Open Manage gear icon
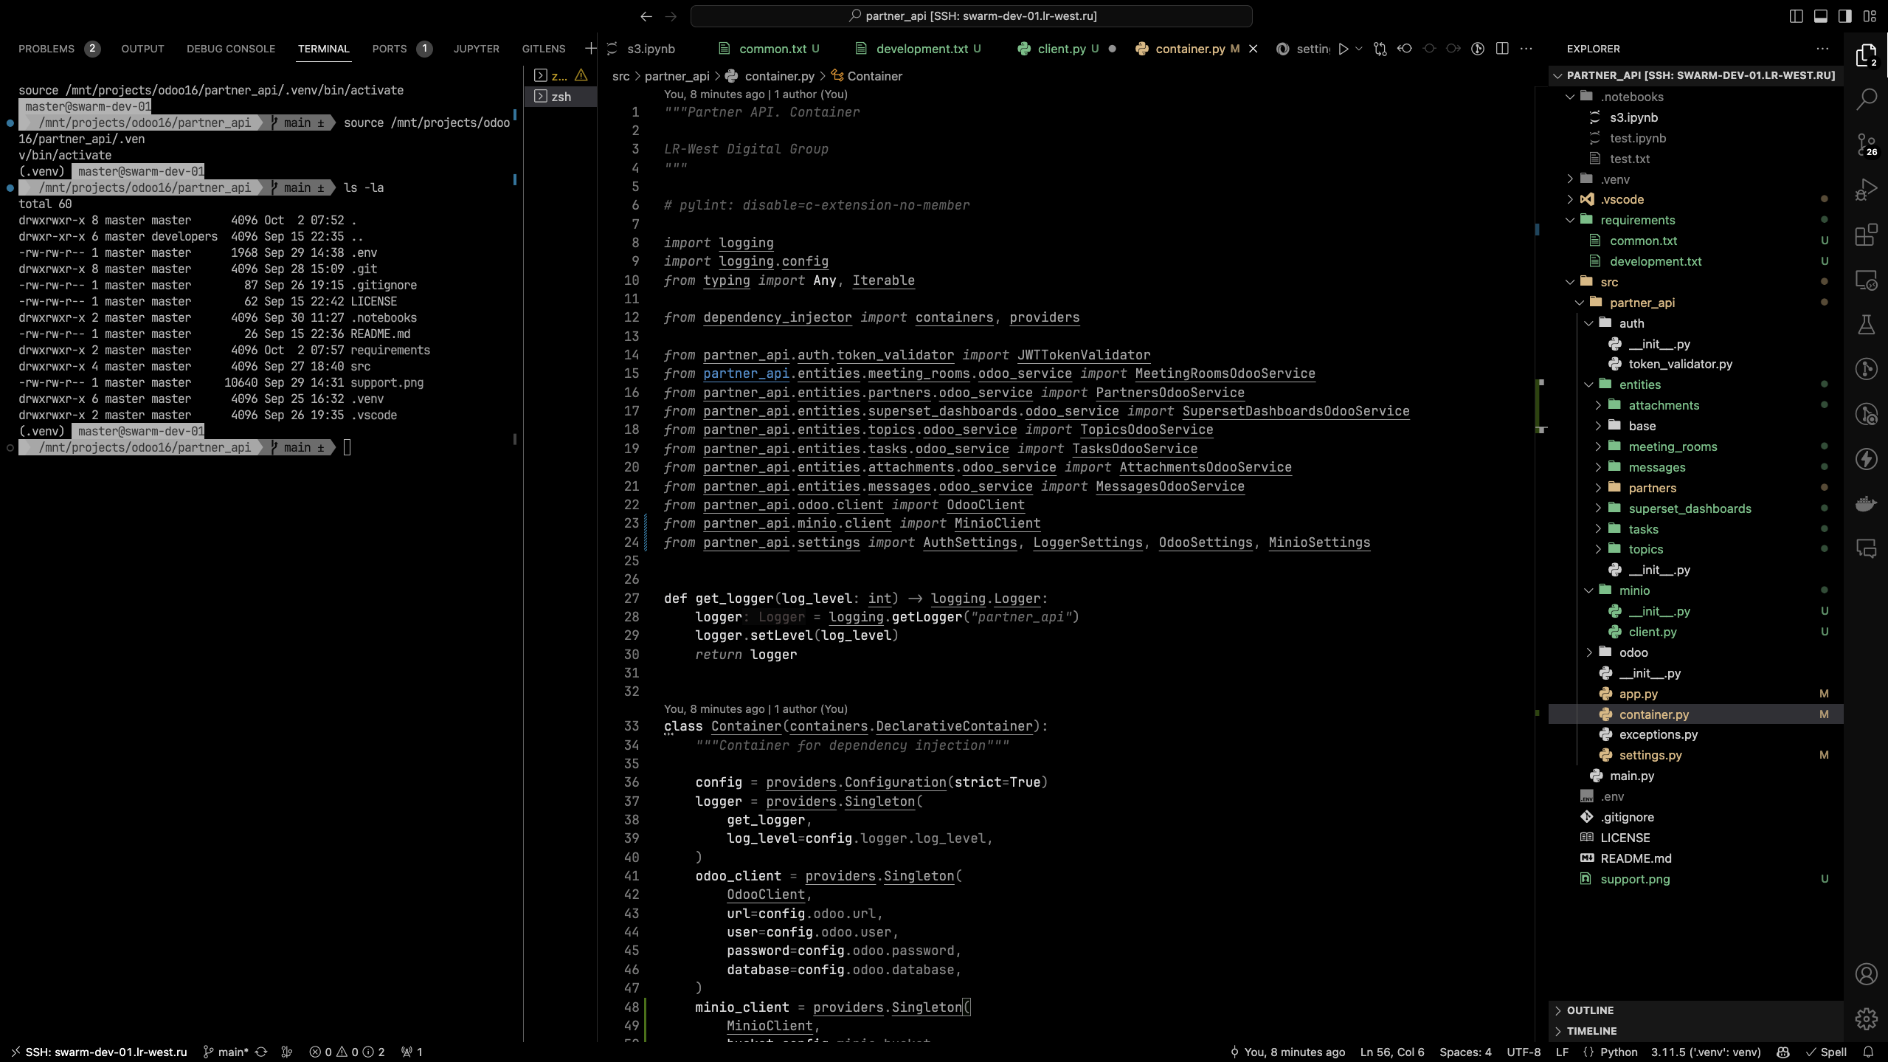 point(1866,1019)
